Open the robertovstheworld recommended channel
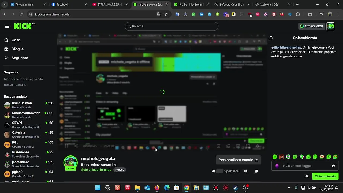This screenshot has width=343, height=193. tap(28, 115)
